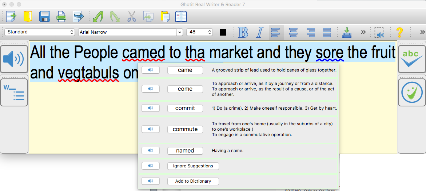Toggle left text alignment

click(x=276, y=32)
